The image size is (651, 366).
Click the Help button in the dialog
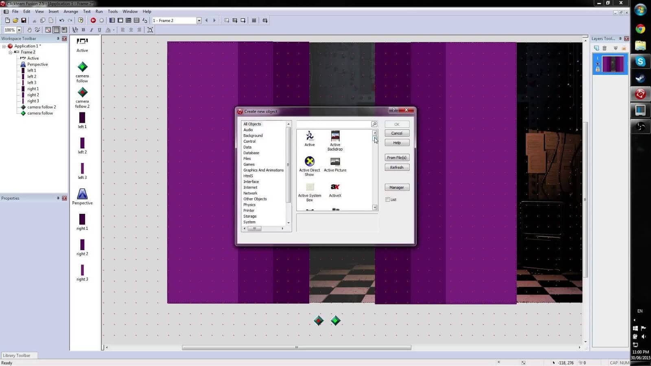point(397,143)
